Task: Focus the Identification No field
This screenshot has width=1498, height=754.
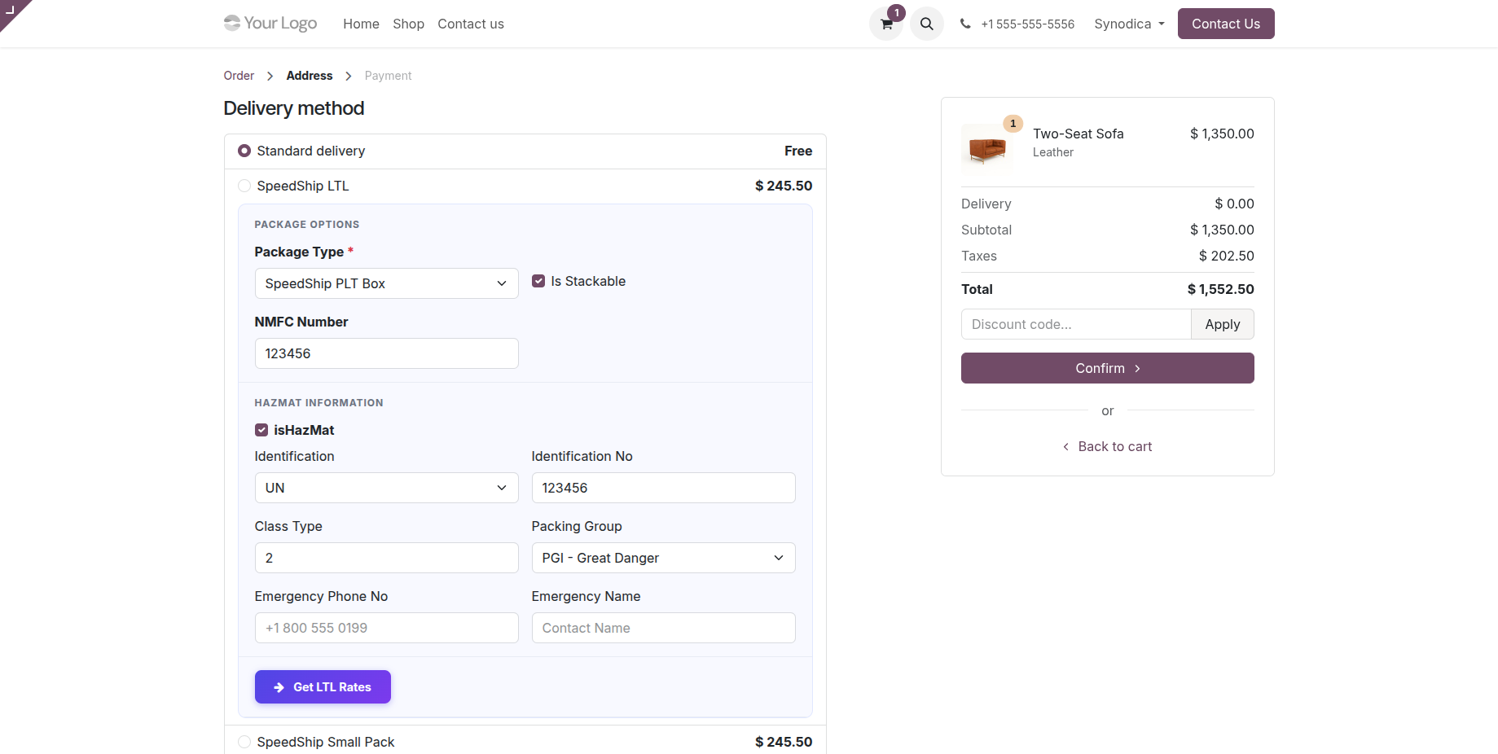Action: [664, 488]
